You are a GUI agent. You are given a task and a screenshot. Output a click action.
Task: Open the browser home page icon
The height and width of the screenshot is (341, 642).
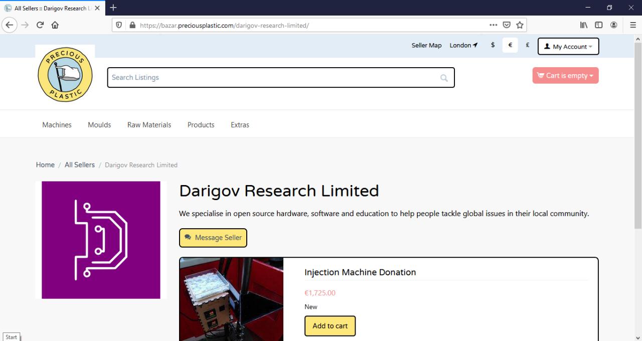[x=55, y=25]
